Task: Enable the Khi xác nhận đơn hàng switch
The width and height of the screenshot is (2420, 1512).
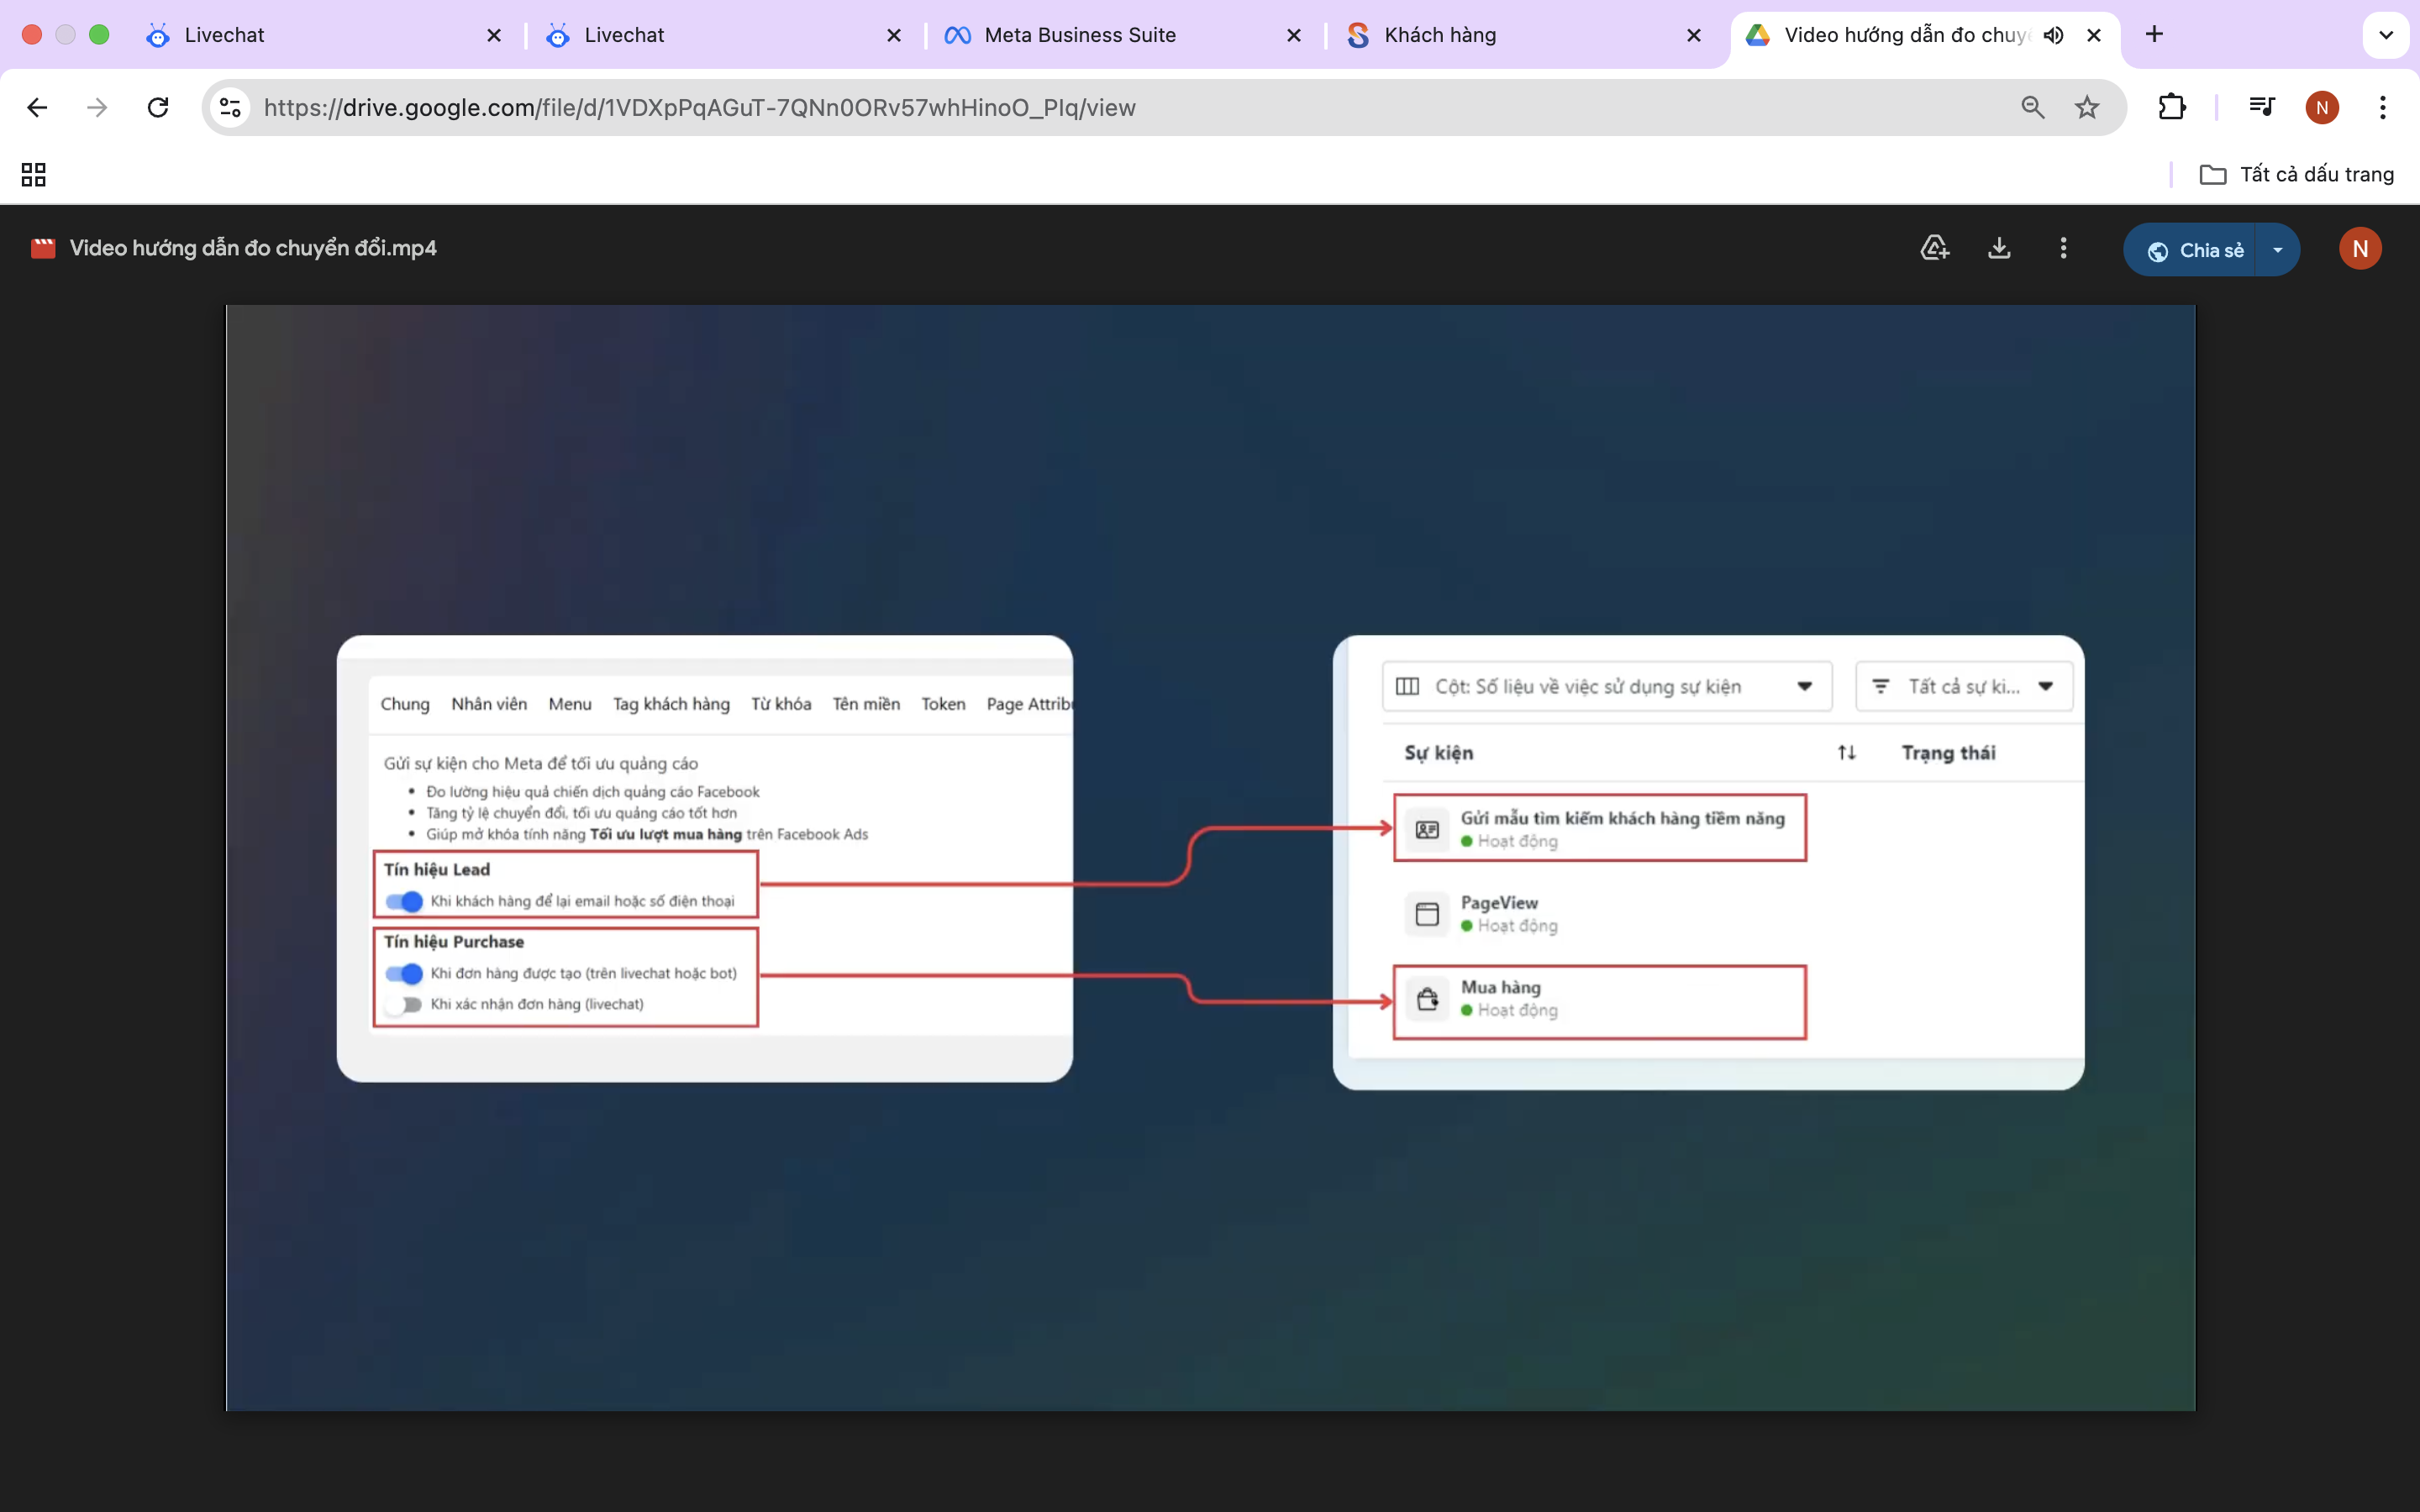Action: click(x=405, y=1004)
